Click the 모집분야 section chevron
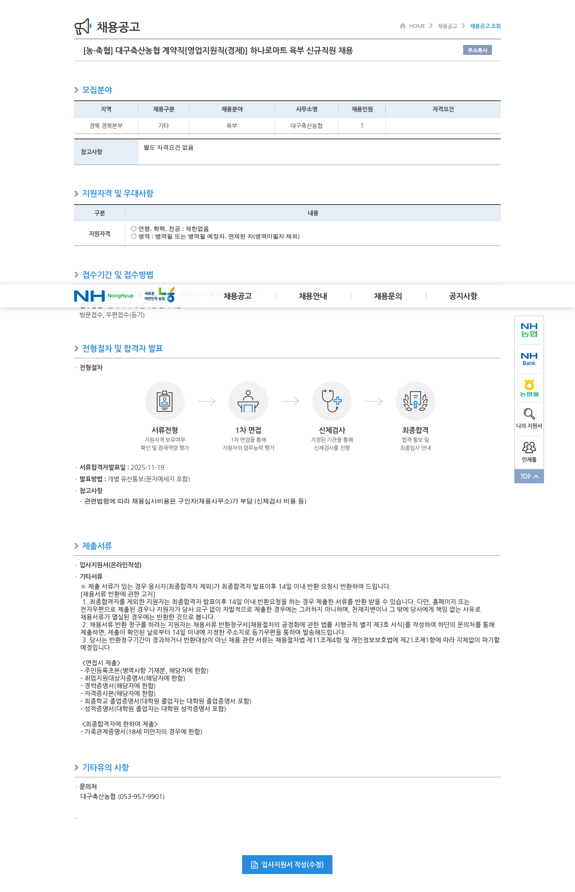This screenshot has width=575, height=892. pos(76,90)
